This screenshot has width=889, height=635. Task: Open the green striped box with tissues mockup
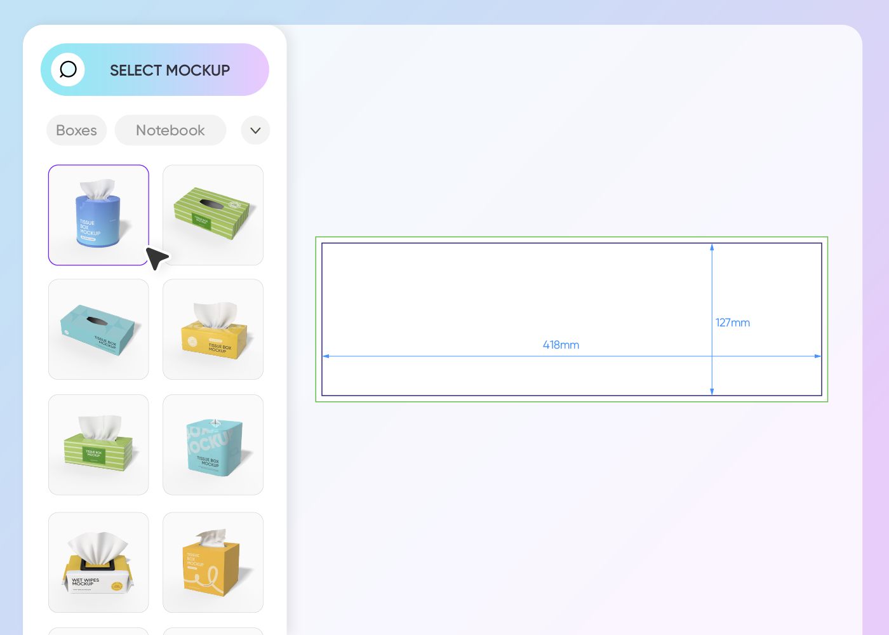pos(98,444)
